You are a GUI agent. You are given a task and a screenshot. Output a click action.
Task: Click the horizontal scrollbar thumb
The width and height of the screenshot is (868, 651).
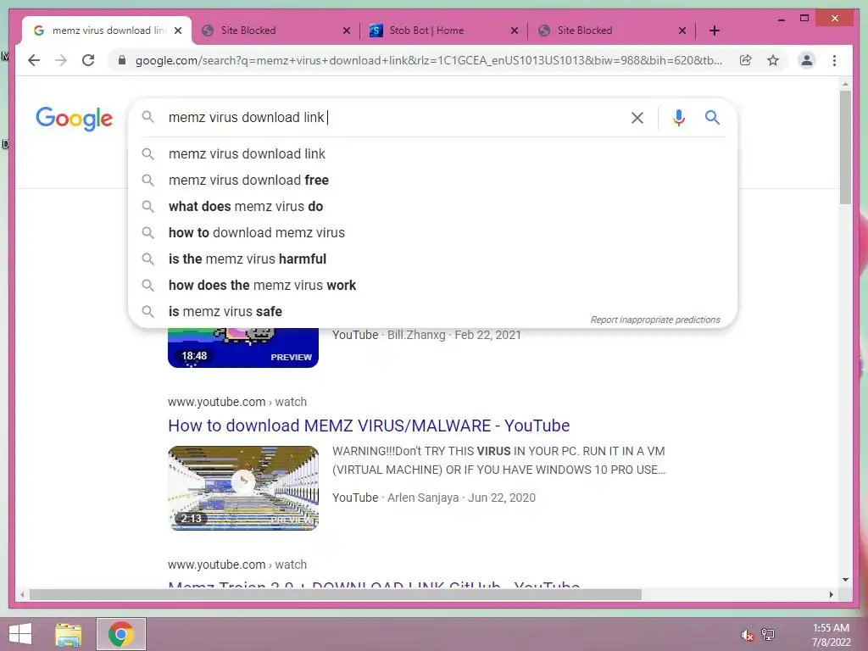click(x=336, y=594)
